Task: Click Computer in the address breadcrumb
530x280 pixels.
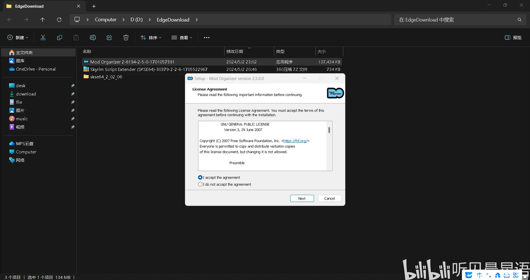Action: click(105, 20)
